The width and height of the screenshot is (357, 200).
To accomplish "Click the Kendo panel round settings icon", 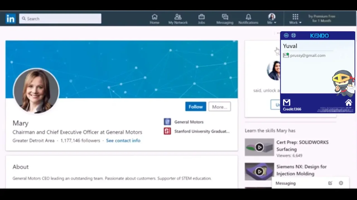I will point(293,36).
